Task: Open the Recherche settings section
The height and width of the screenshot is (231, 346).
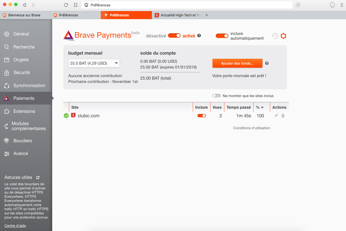Action: (26, 47)
